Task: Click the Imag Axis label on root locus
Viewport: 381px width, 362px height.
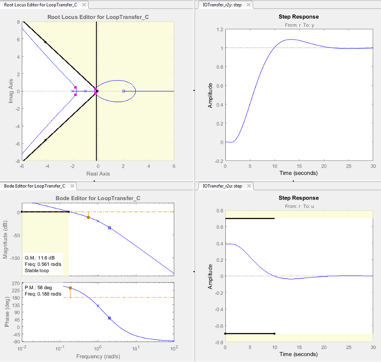Action: [x=11, y=91]
